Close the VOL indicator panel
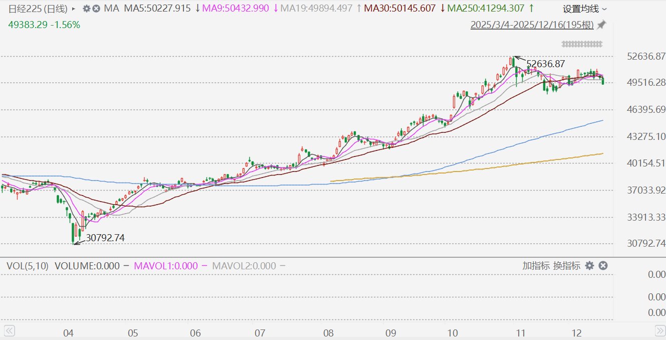 603,266
